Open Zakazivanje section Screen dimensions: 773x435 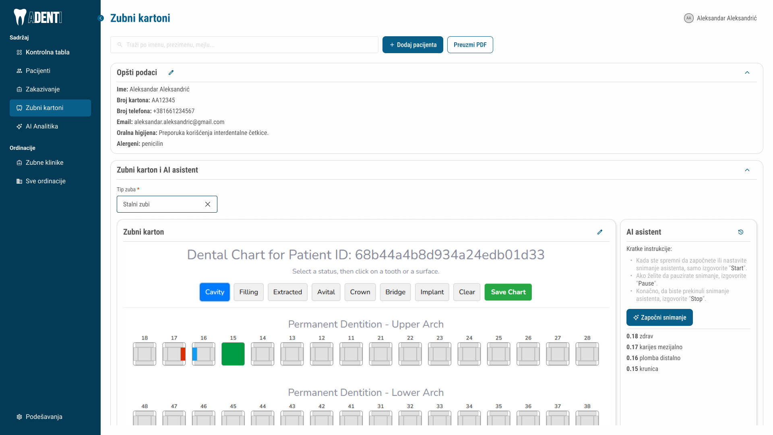pyautogui.click(x=50, y=89)
